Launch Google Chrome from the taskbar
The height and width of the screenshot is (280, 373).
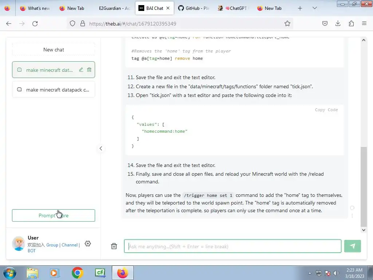(x=77, y=273)
